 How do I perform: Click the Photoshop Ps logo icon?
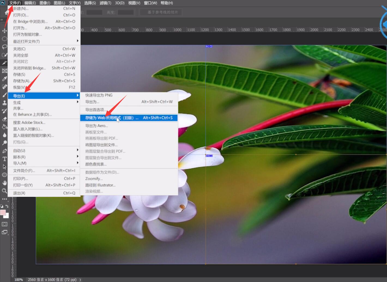(x=3, y=3)
